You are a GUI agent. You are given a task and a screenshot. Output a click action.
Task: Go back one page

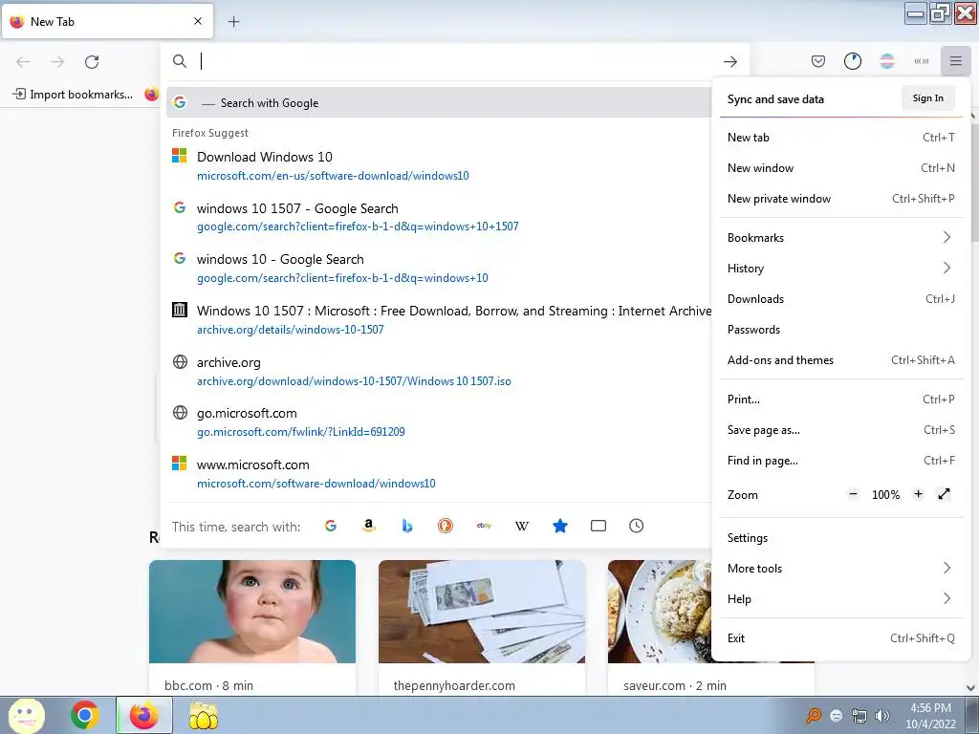23,61
